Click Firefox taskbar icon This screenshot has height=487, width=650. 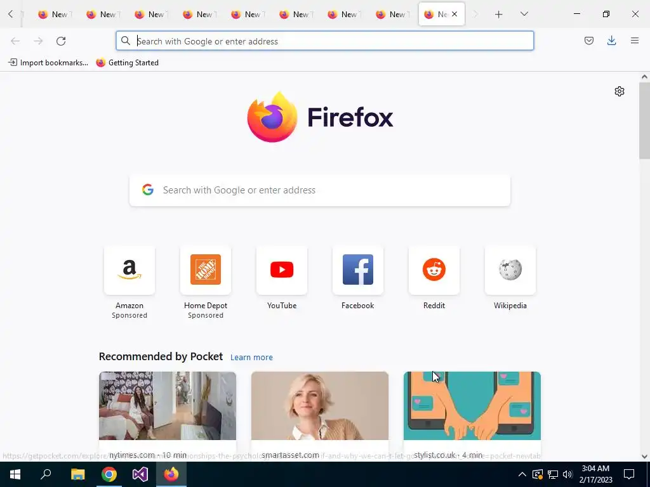(x=171, y=474)
